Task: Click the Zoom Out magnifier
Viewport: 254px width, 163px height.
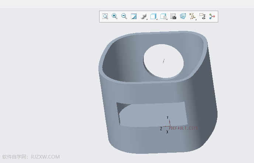Action: [124, 17]
